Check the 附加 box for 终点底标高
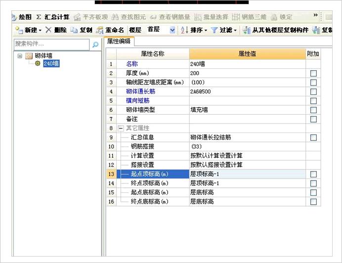 [313, 202]
